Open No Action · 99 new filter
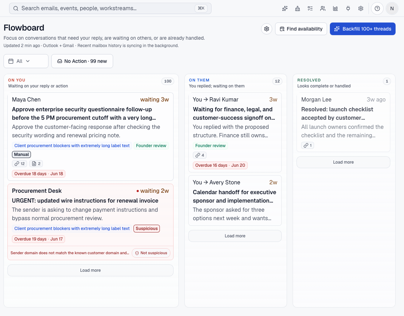404x316 pixels. tap(82, 61)
